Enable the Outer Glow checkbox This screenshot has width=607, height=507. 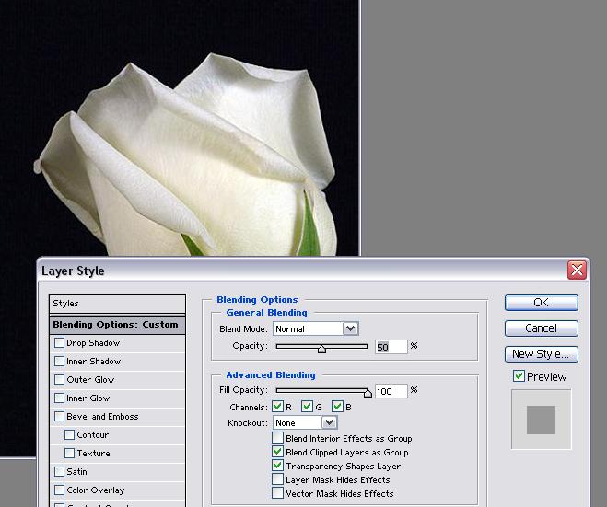(x=59, y=379)
